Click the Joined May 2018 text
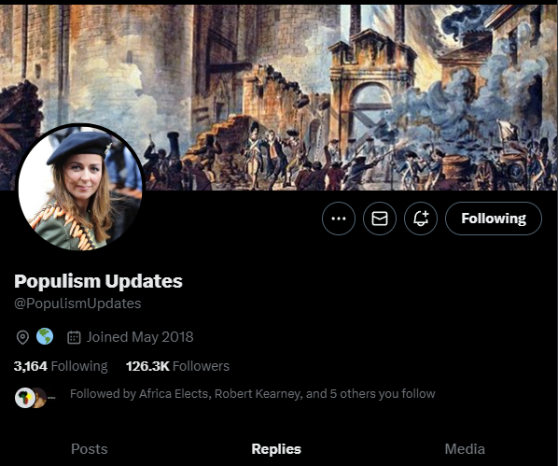 pos(140,337)
